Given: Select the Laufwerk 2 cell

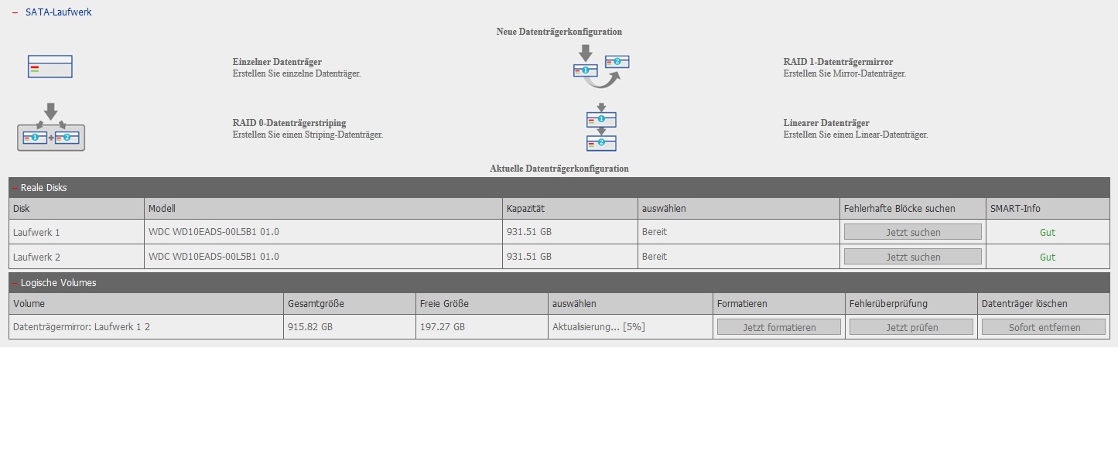Looking at the screenshot, I should (x=77, y=257).
